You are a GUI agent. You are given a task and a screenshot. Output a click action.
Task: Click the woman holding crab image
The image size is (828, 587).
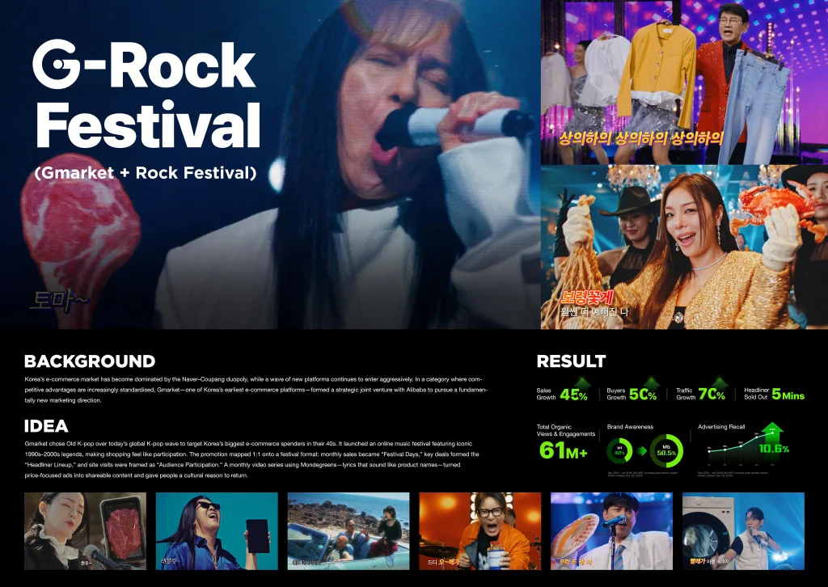coord(684,247)
